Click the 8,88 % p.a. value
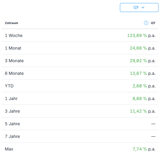 [144, 99]
